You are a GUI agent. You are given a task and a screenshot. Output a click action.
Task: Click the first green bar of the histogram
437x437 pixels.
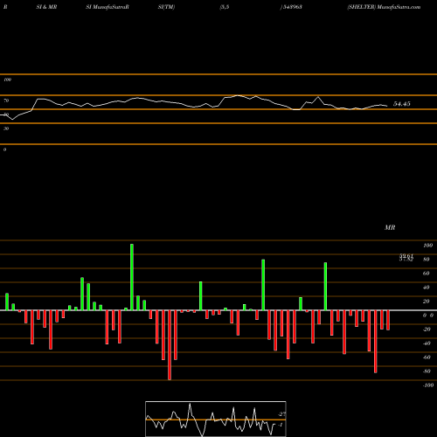click(x=7, y=302)
